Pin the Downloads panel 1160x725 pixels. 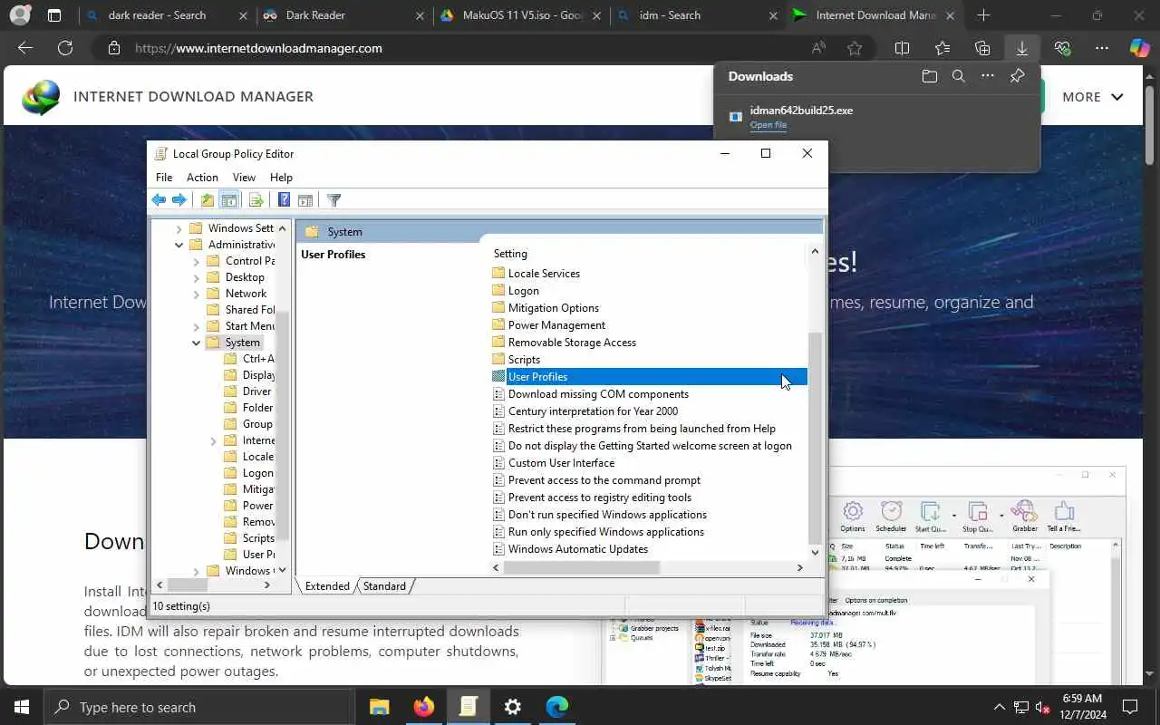click(x=1017, y=77)
